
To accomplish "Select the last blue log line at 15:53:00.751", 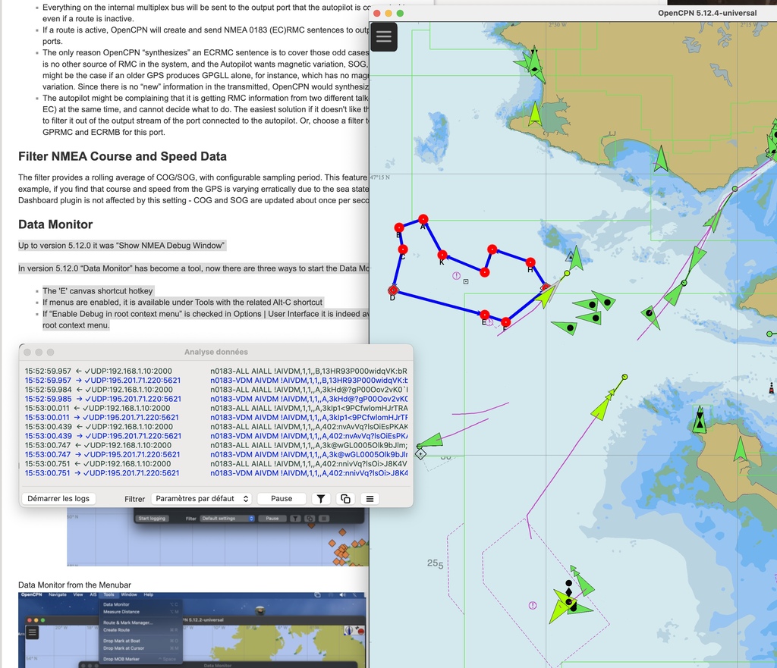I will (114, 473).
